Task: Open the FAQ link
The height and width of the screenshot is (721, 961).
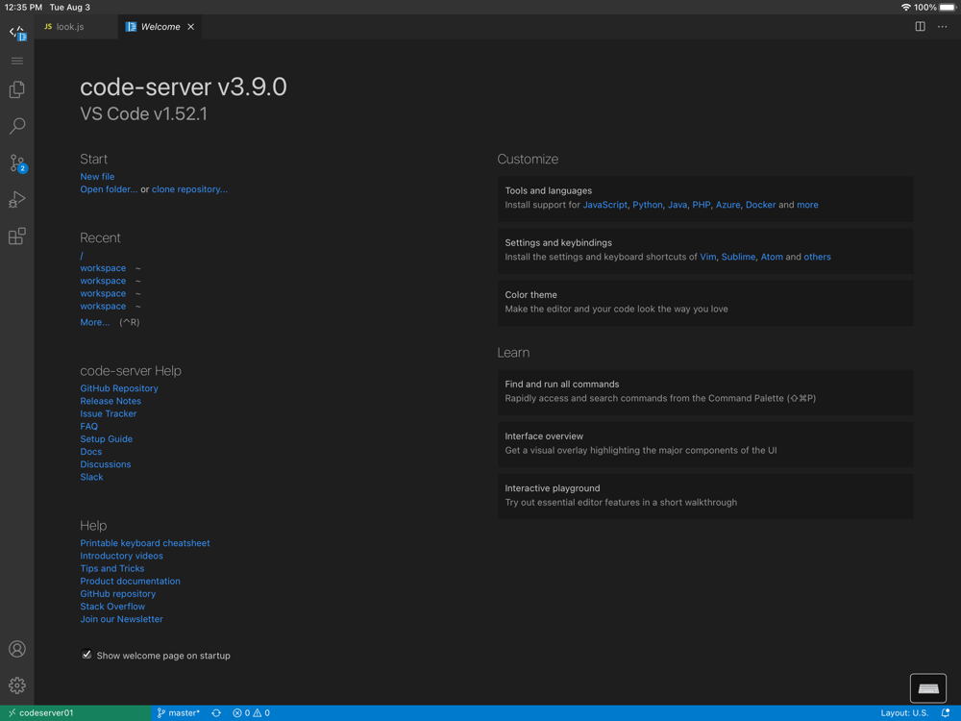Action: tap(88, 426)
